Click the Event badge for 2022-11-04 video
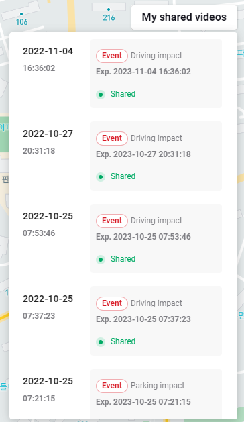 112,56
